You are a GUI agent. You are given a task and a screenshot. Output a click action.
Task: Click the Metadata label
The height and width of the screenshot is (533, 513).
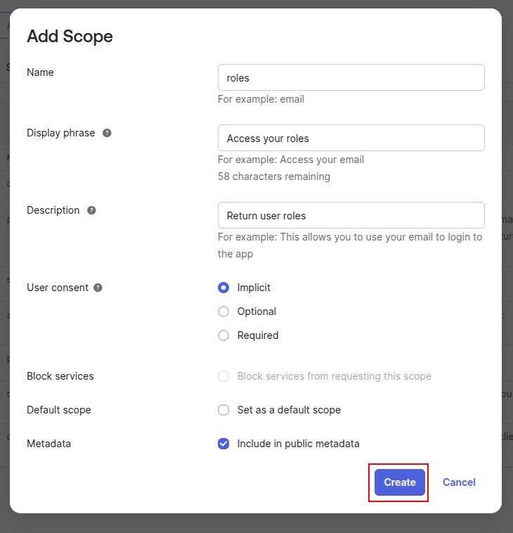point(48,444)
